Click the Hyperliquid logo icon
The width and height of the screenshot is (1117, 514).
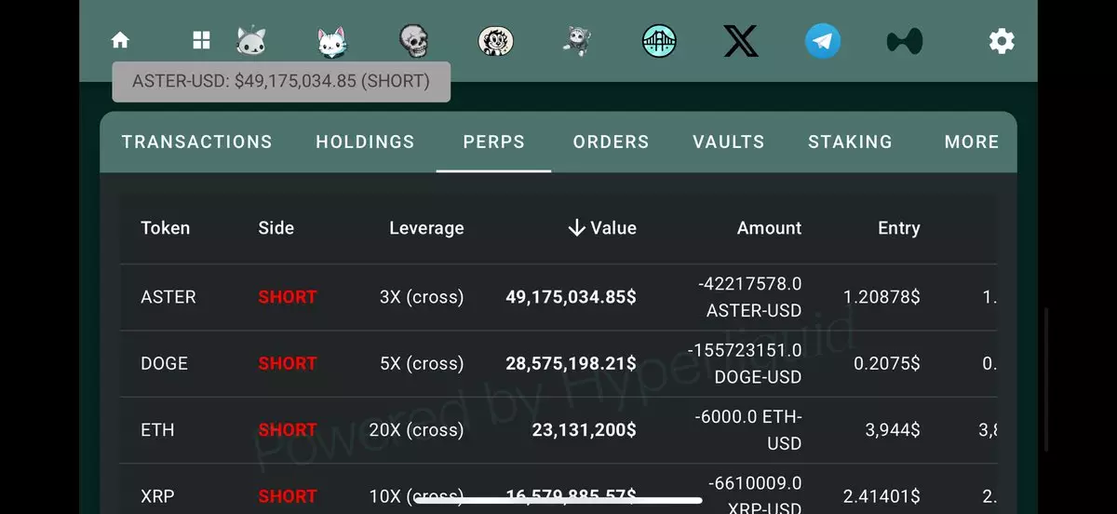(904, 41)
